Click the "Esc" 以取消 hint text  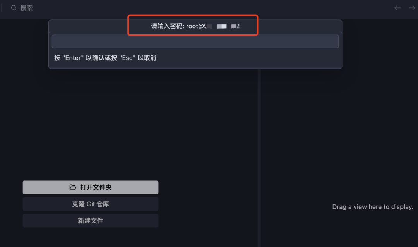(x=137, y=58)
